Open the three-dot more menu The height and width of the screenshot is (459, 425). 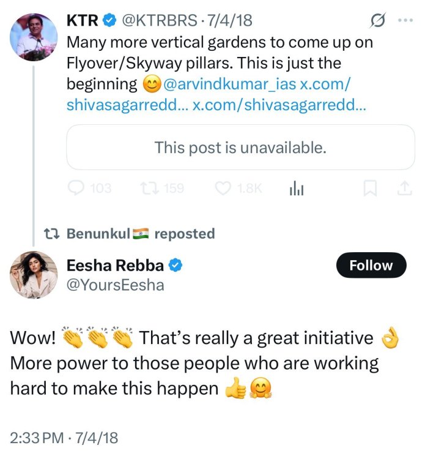tap(405, 20)
